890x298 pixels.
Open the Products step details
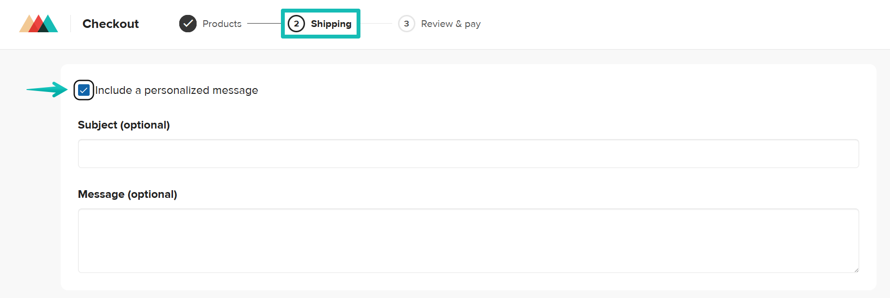coord(222,24)
